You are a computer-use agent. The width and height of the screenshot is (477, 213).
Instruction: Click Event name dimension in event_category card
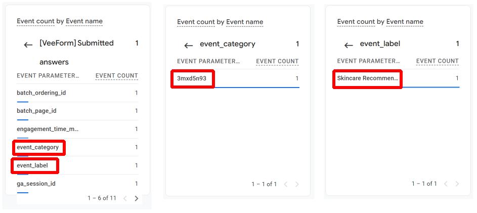245,22
